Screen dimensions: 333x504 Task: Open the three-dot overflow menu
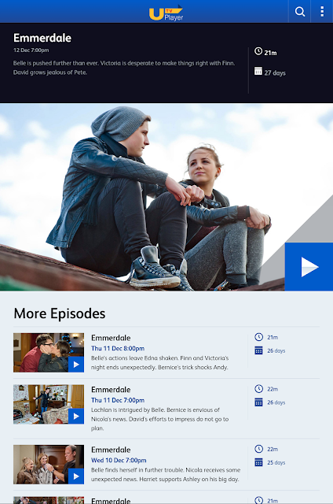322,12
